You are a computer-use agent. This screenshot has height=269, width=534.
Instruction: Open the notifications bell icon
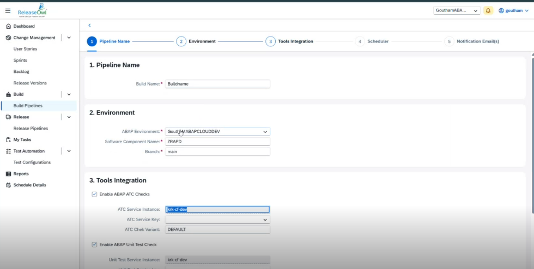coord(488,10)
